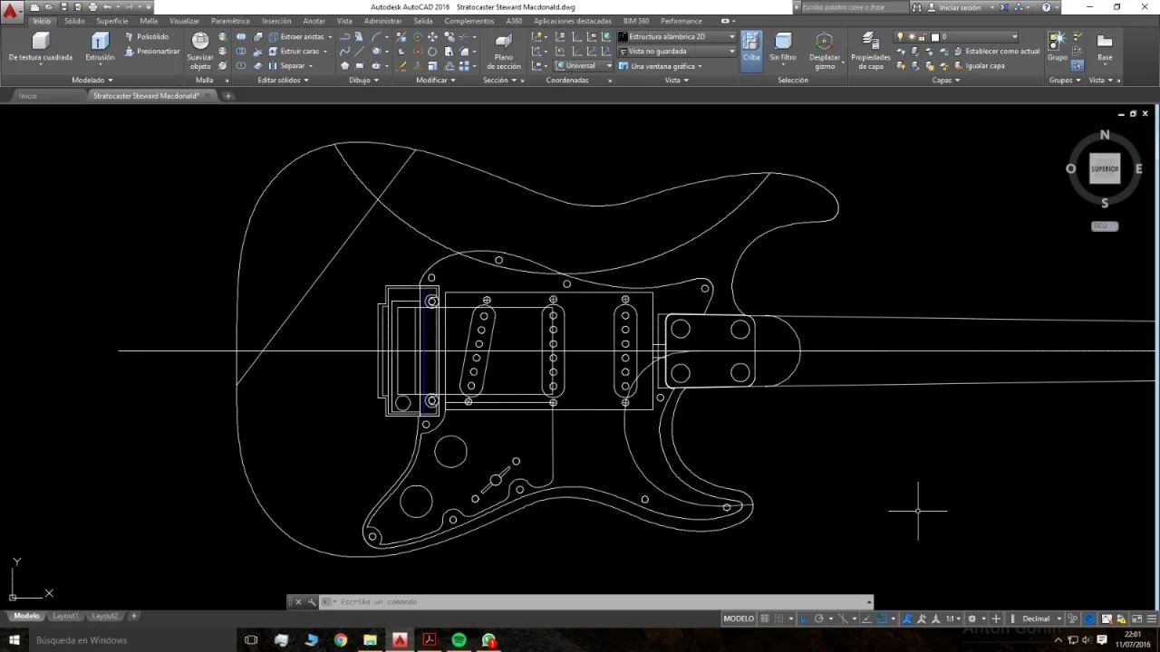Click the Plano de sección icon

click(x=504, y=51)
